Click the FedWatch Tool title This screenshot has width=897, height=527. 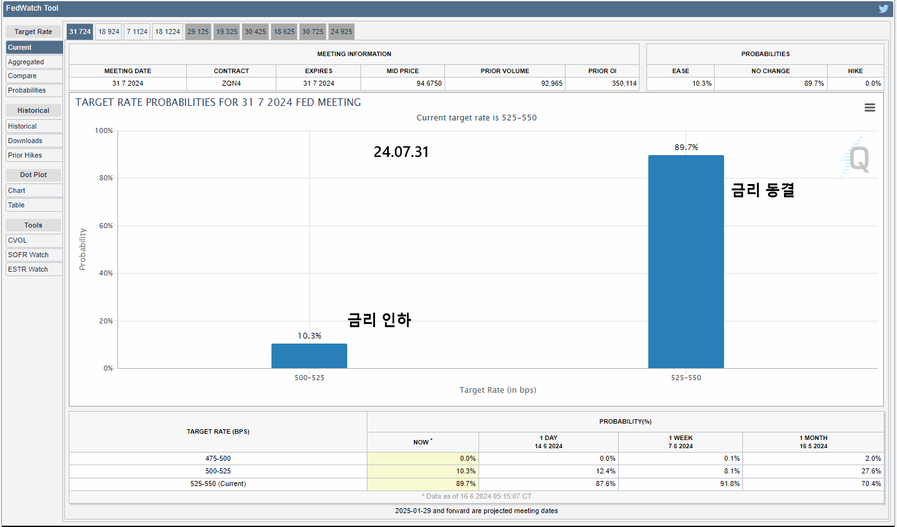[x=32, y=8]
